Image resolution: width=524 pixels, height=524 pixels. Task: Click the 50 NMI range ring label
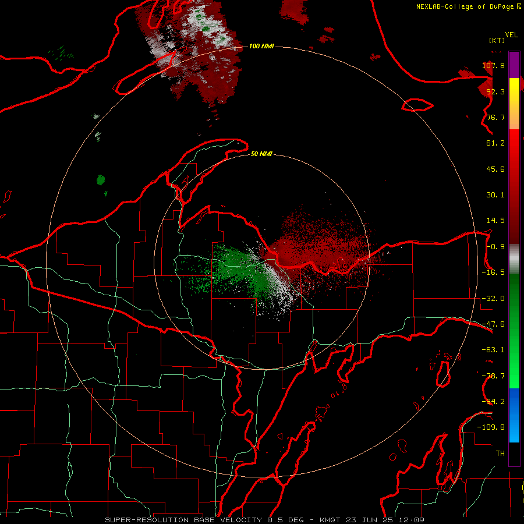(x=261, y=154)
